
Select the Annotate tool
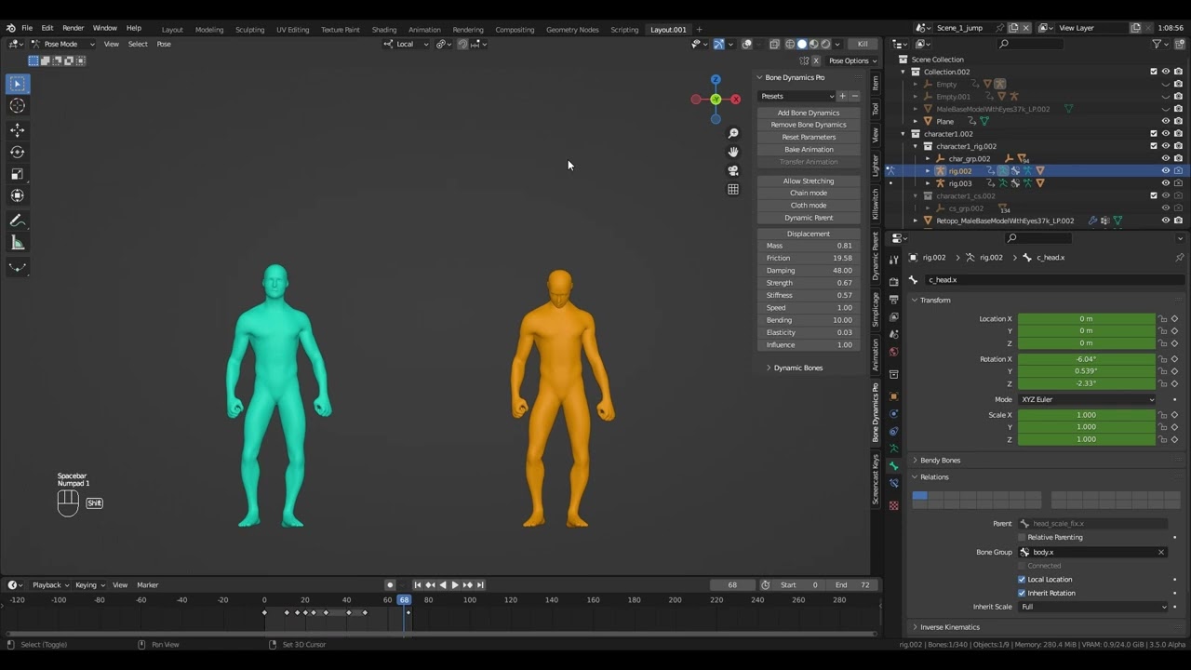18,221
